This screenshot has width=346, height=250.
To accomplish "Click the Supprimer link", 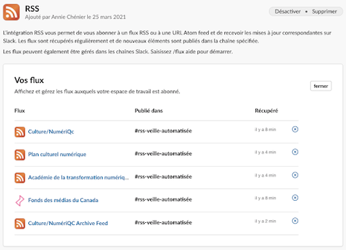I will 325,12.
